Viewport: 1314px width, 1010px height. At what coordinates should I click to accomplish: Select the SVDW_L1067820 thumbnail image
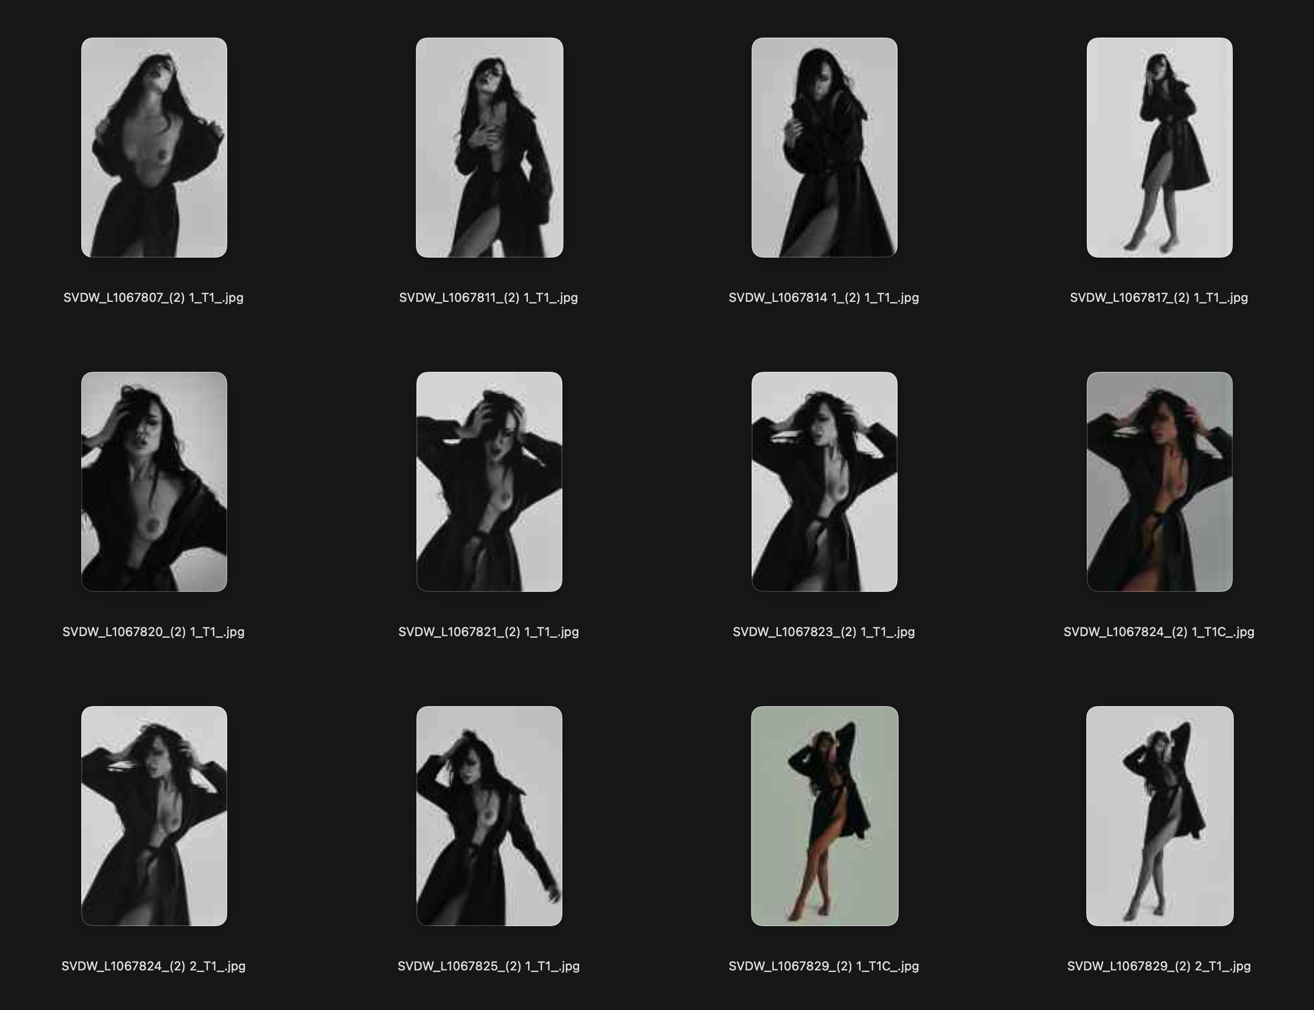[x=154, y=482]
